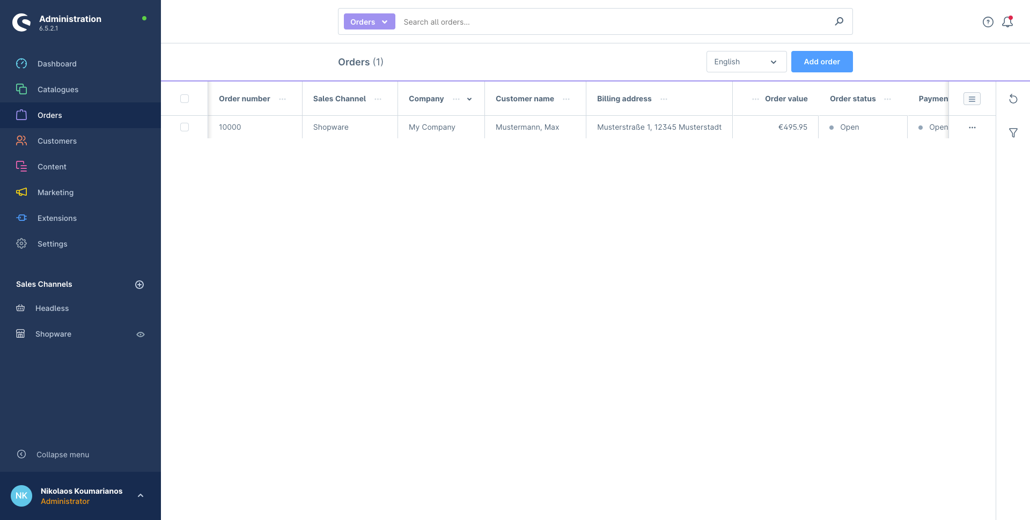1030x520 pixels.
Task: Select the checkbox for order 10000
Action: click(x=185, y=127)
